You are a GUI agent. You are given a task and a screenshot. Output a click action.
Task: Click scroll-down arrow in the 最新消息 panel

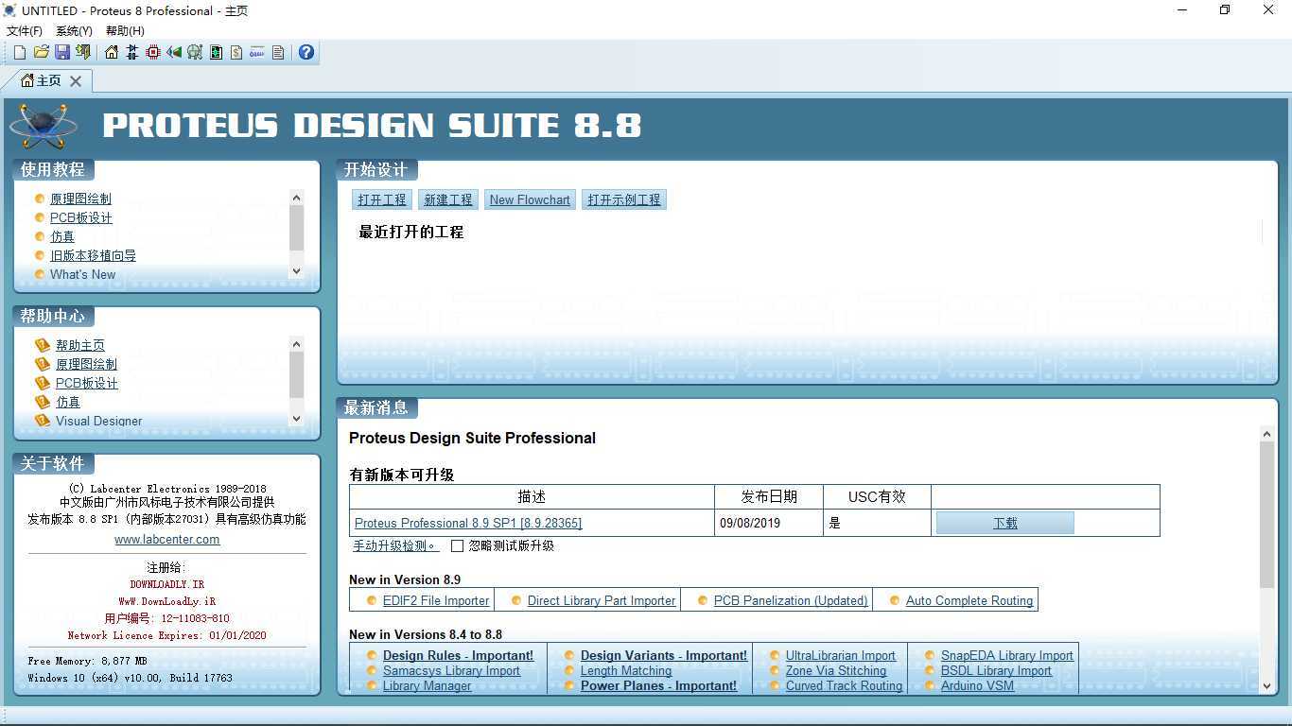coord(1267,686)
